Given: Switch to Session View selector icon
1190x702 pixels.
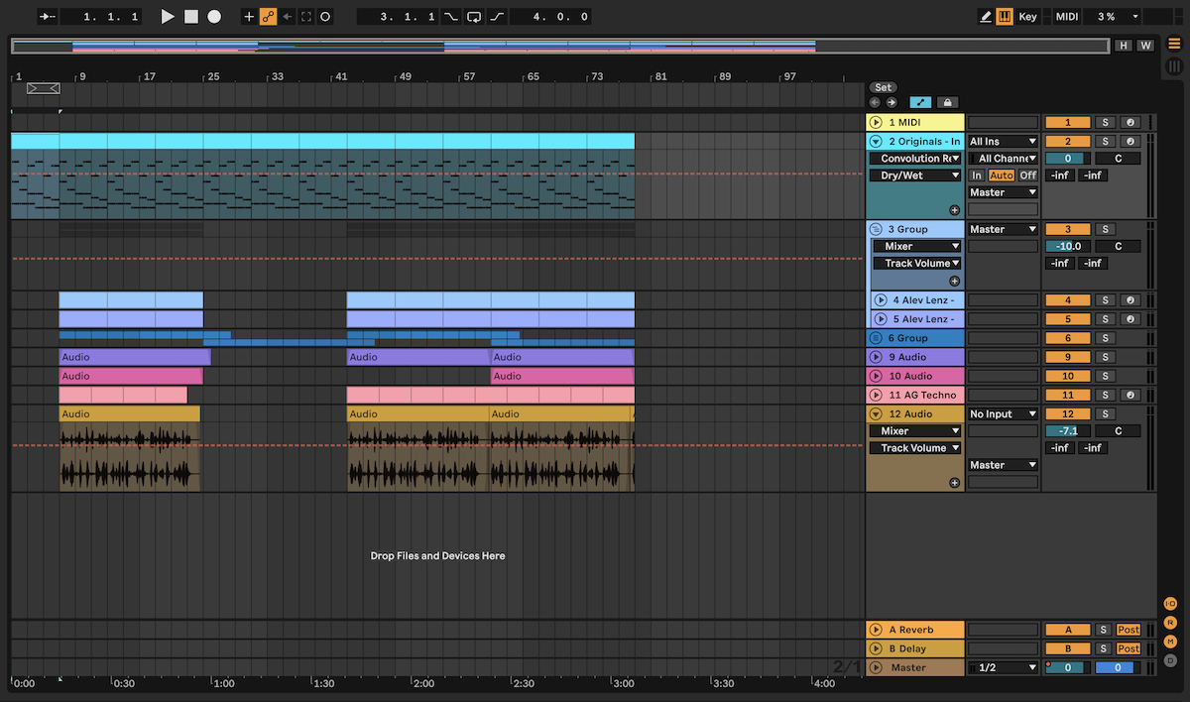Looking at the screenshot, I should 1174,66.
